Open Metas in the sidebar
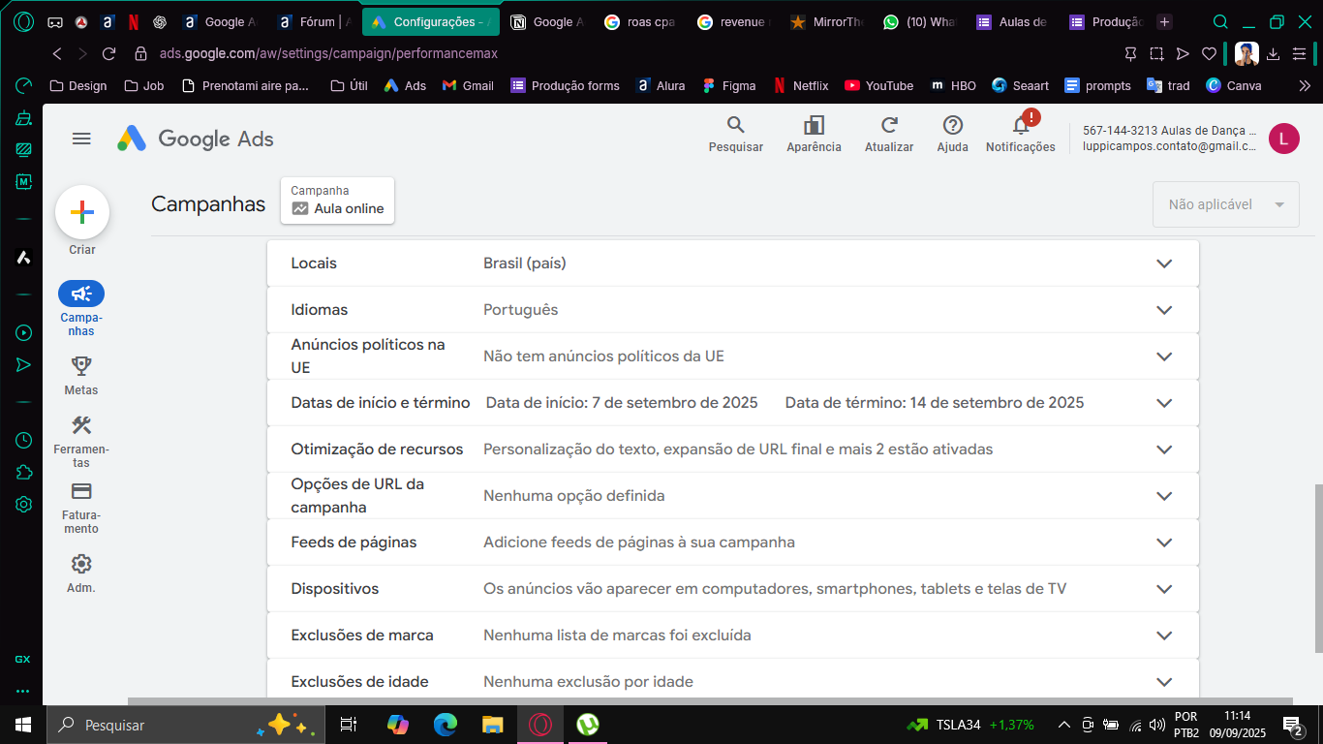 click(81, 375)
